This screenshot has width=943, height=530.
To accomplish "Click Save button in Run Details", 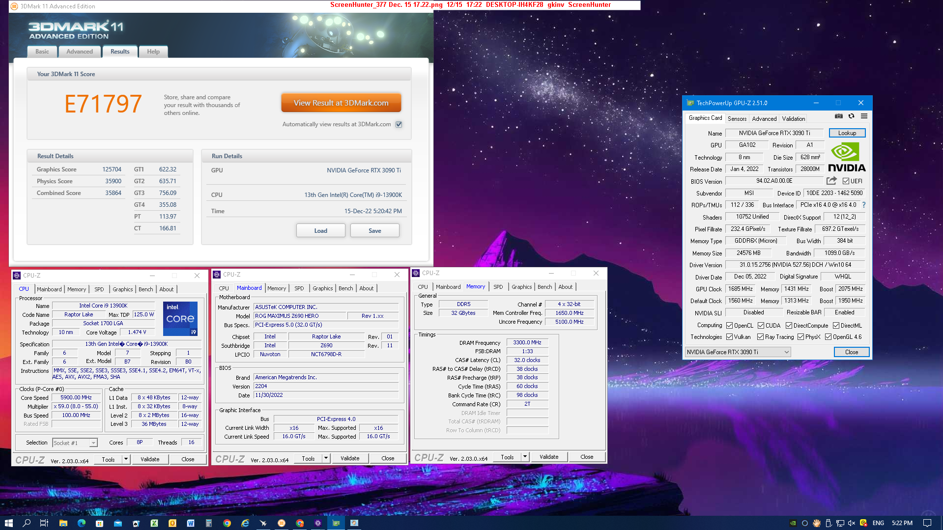I will click(374, 231).
